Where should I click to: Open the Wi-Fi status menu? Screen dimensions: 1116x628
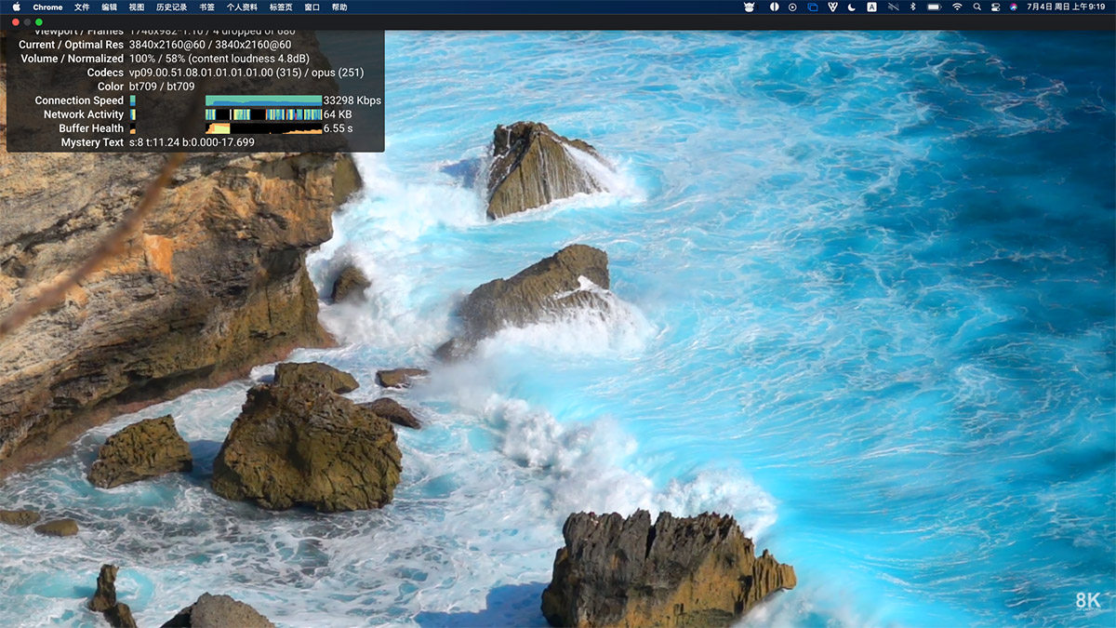pos(958,7)
